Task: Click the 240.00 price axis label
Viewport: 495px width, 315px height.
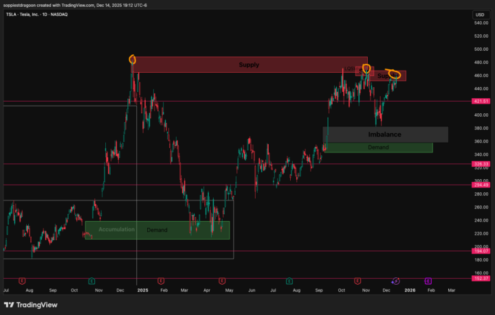Action: 481,220
